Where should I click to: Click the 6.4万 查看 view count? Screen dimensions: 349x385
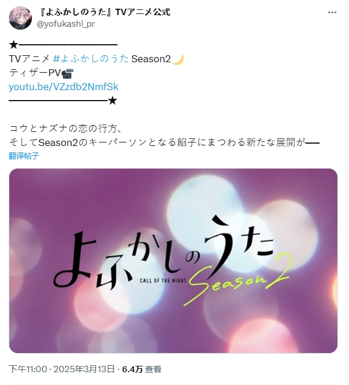tap(142, 369)
